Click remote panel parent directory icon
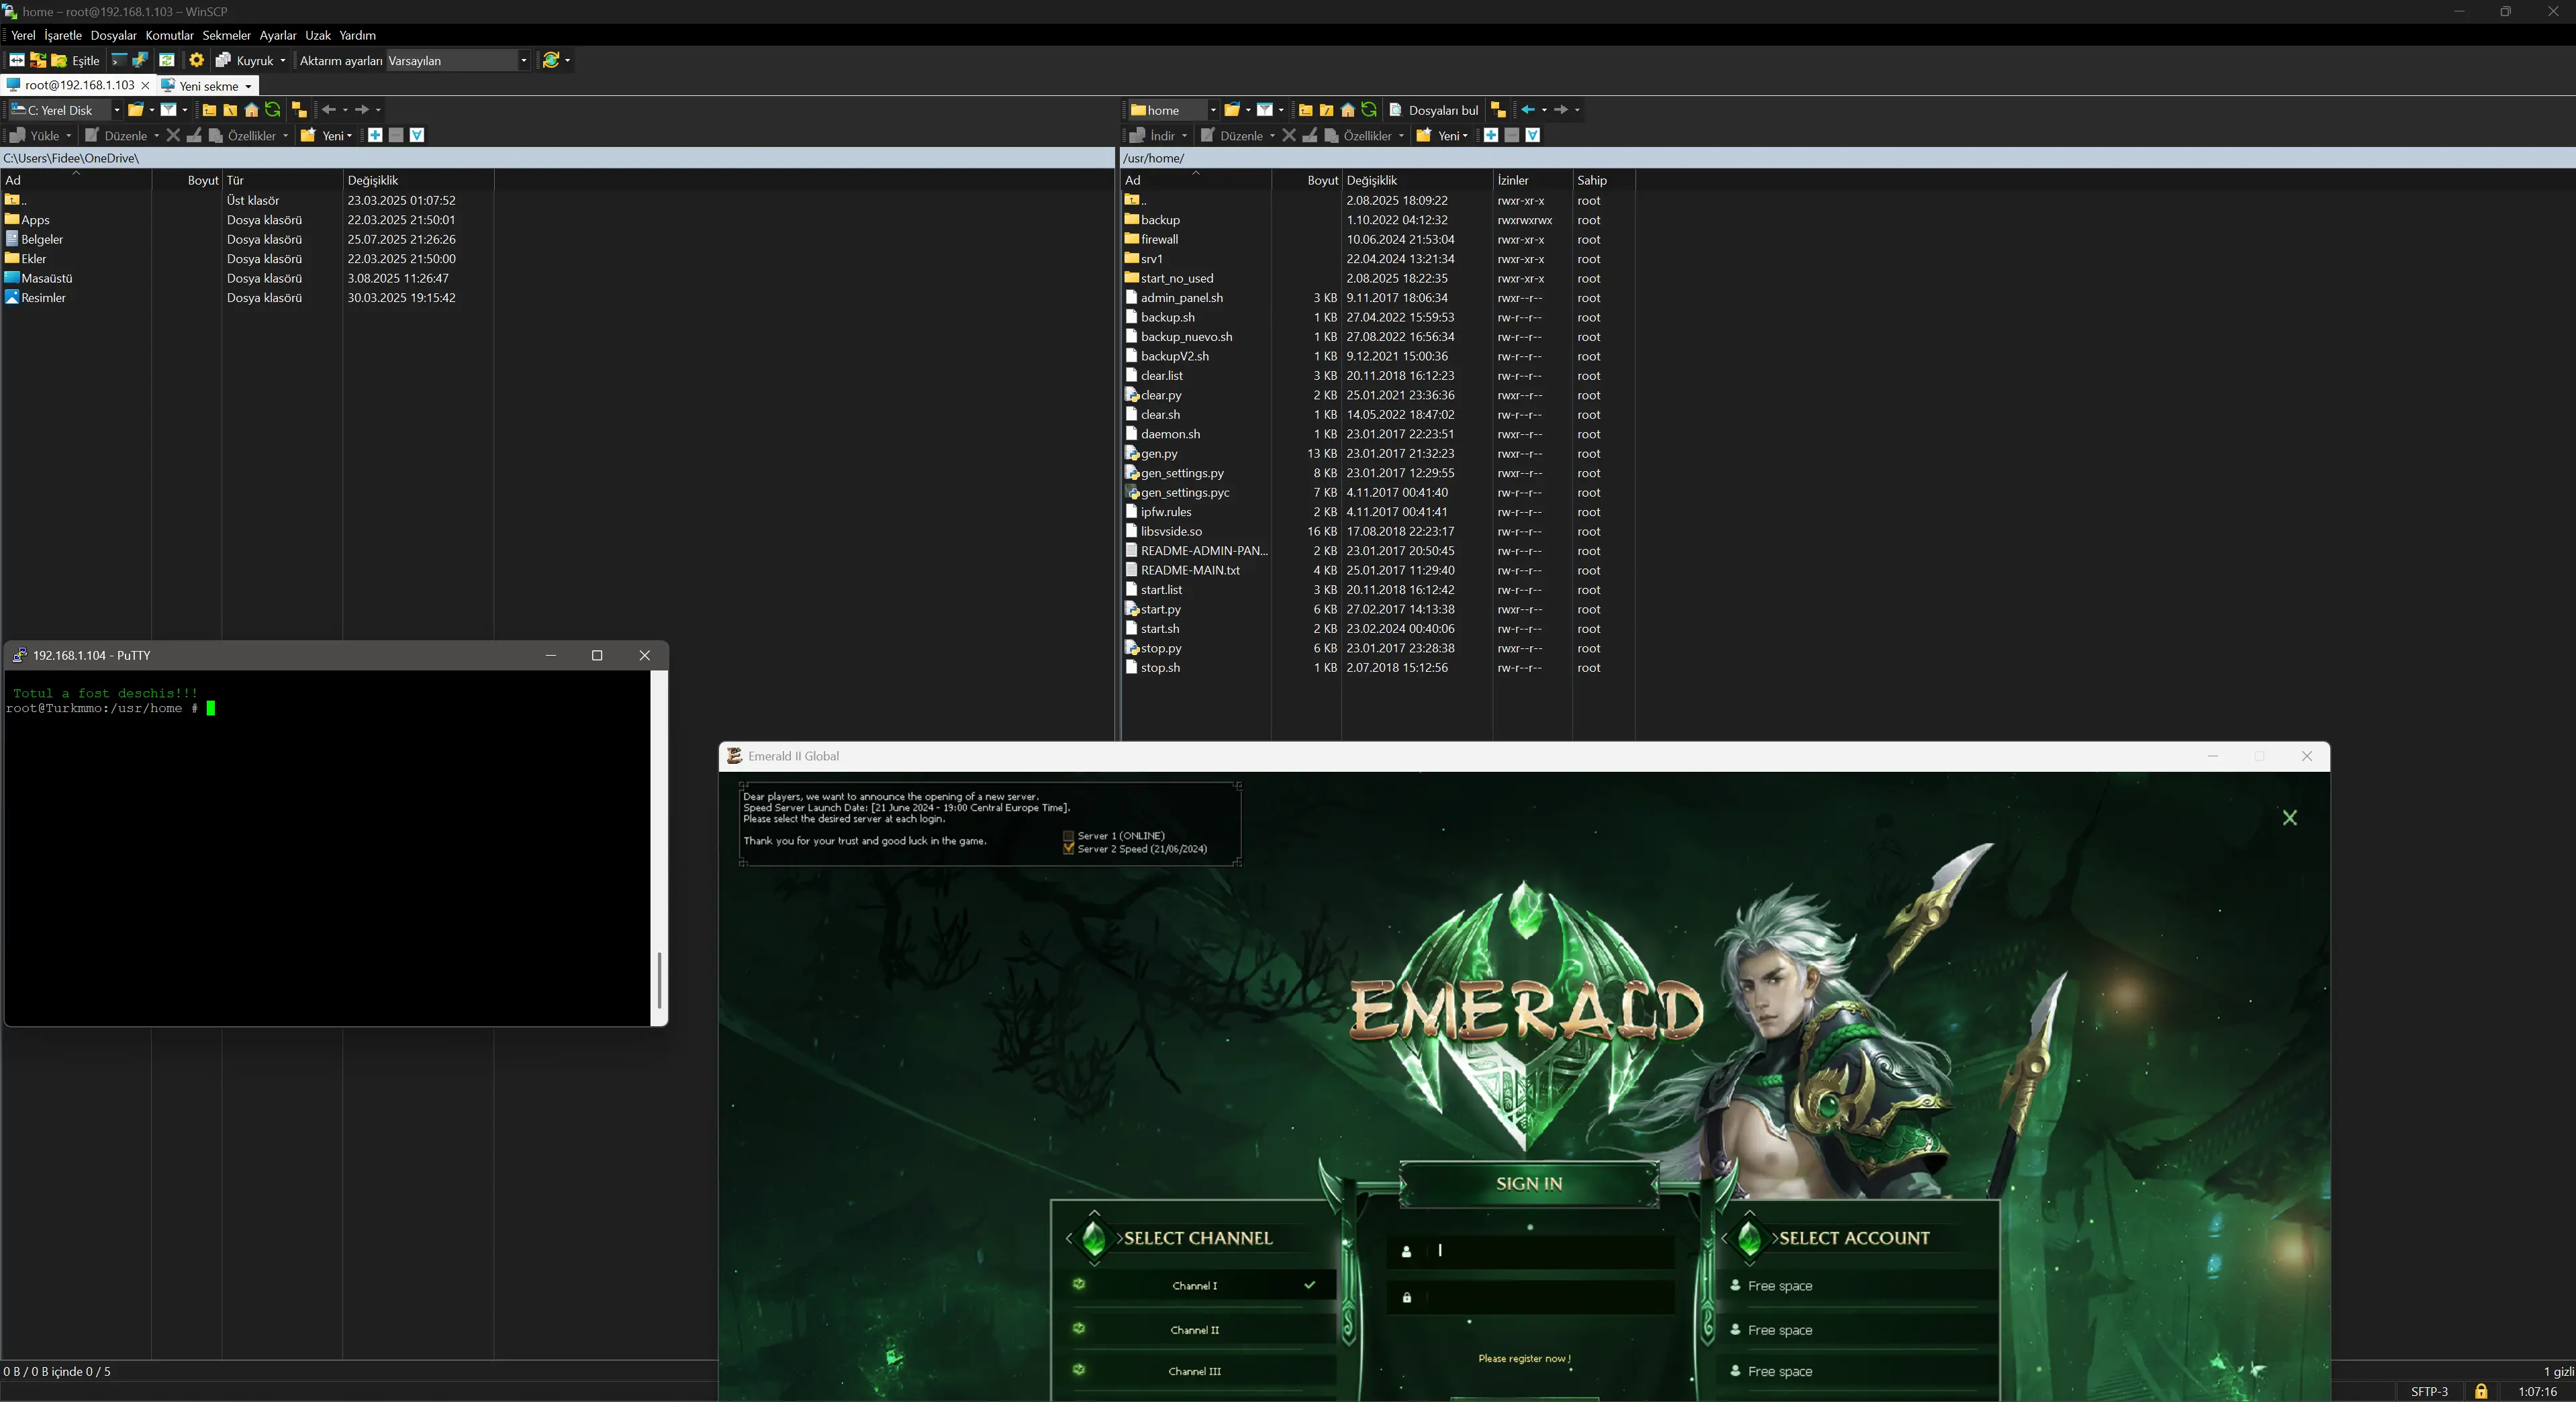The width and height of the screenshot is (2576, 1402). 1305,110
